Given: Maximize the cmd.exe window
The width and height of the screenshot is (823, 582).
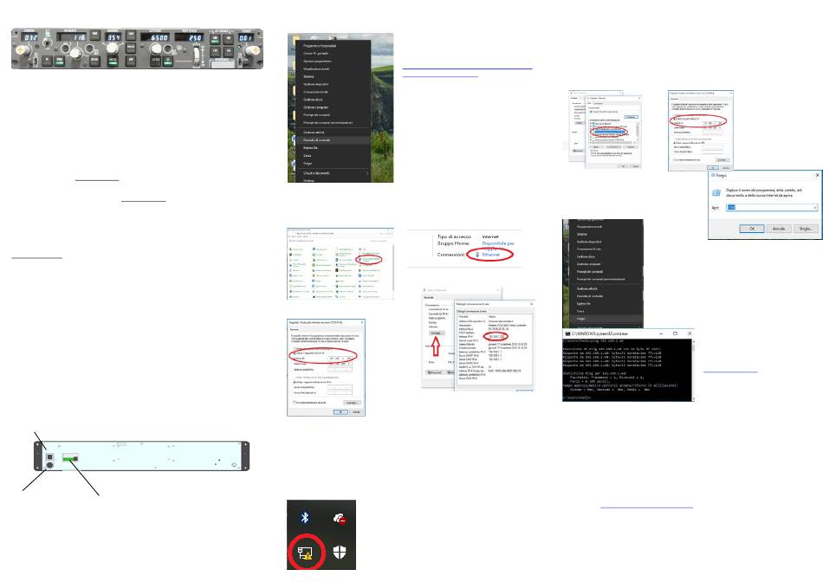Looking at the screenshot, I should (x=675, y=333).
